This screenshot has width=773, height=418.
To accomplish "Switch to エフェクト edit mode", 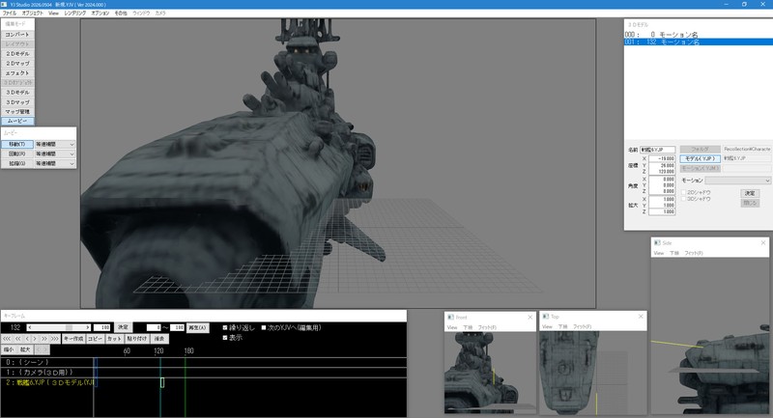I will (x=17, y=72).
